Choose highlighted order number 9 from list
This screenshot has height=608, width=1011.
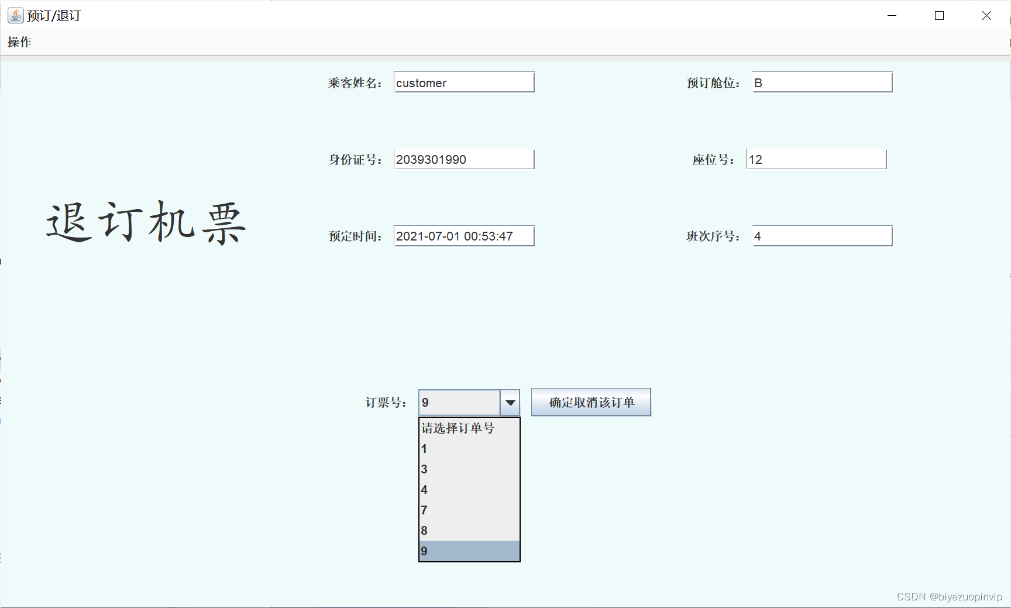click(x=469, y=551)
